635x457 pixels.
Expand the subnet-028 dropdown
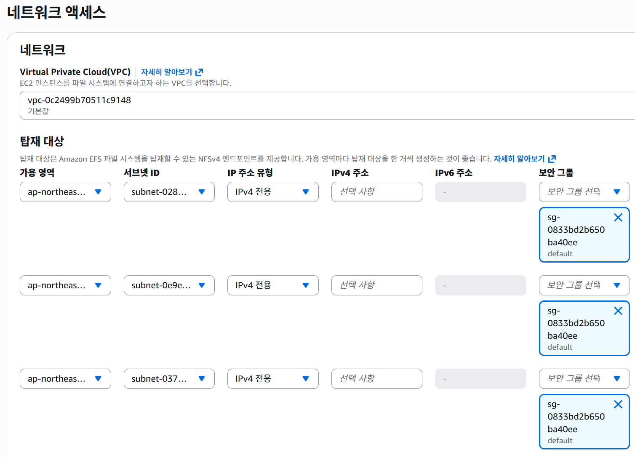[169, 192]
